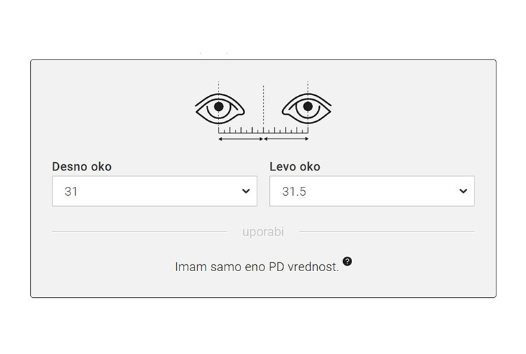Screen dimensions: 526x354
Task: Expand the chevron arrow next to 31.5
Action: (x=463, y=192)
